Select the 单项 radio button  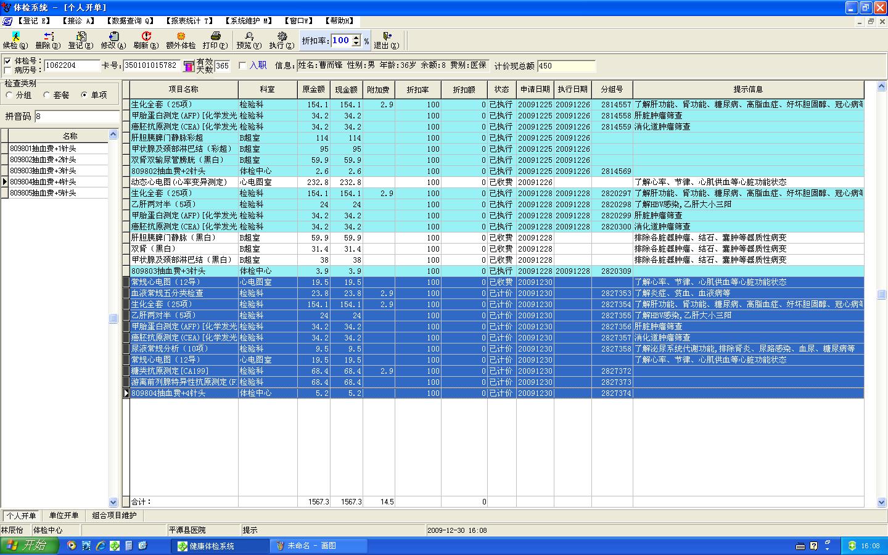coord(84,95)
